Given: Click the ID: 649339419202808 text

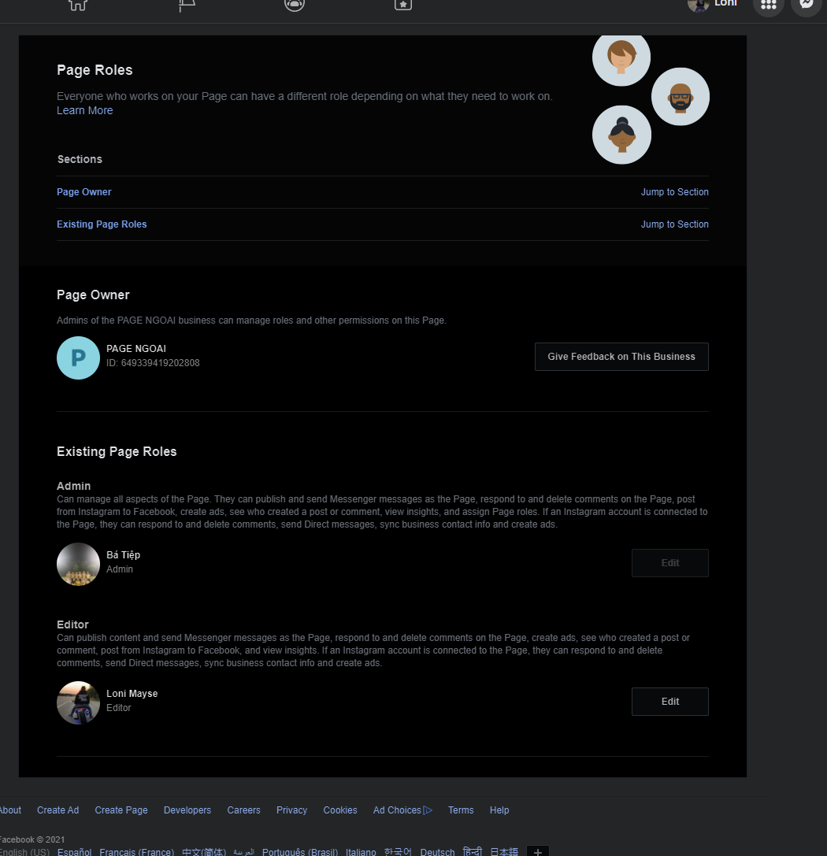Looking at the screenshot, I should [x=153, y=363].
